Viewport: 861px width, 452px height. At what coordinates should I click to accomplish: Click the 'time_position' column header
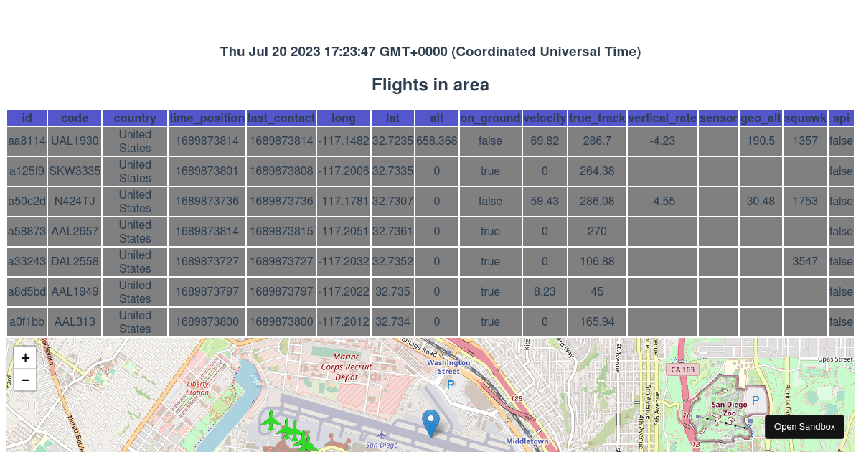(207, 118)
